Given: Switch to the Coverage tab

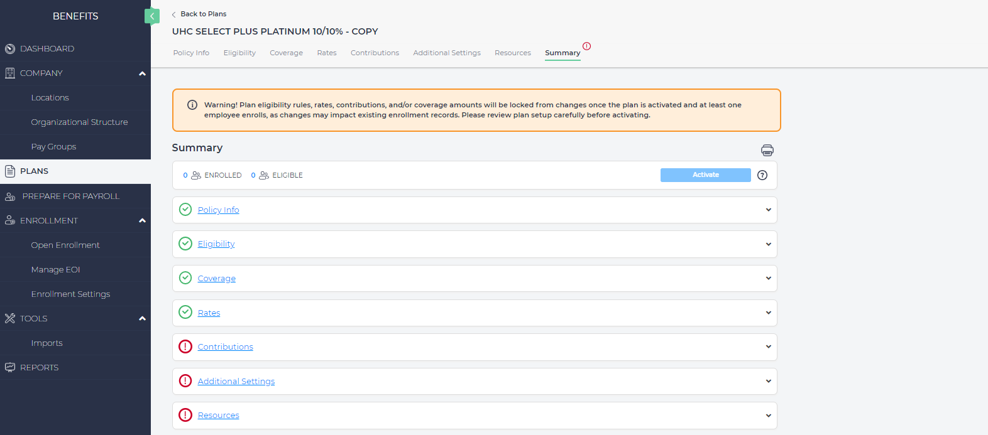Looking at the screenshot, I should (286, 53).
